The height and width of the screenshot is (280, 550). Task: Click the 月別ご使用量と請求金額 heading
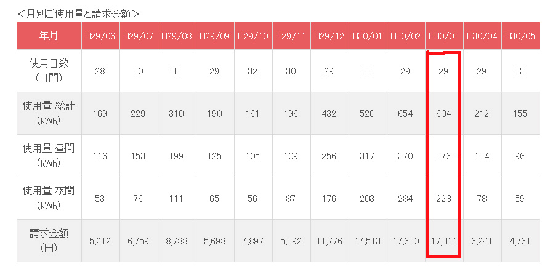(x=78, y=12)
